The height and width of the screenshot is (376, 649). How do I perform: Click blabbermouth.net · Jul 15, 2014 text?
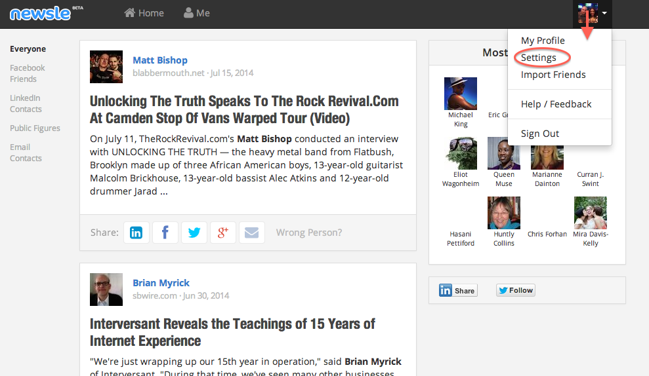(193, 73)
